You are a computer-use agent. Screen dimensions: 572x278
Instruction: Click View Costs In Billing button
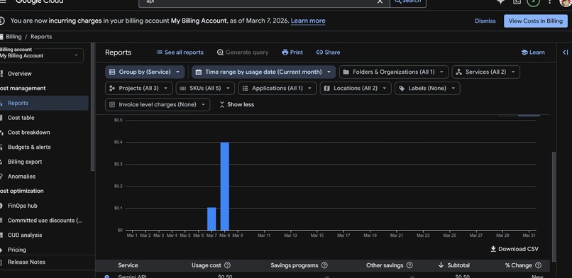[536, 21]
